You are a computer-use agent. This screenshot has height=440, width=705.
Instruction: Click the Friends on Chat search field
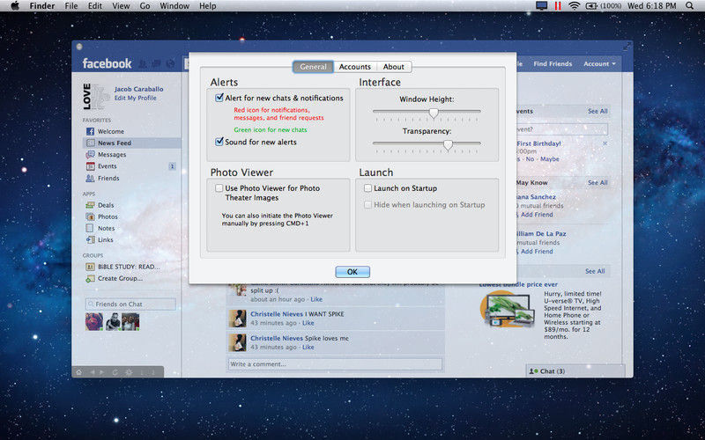click(x=130, y=304)
